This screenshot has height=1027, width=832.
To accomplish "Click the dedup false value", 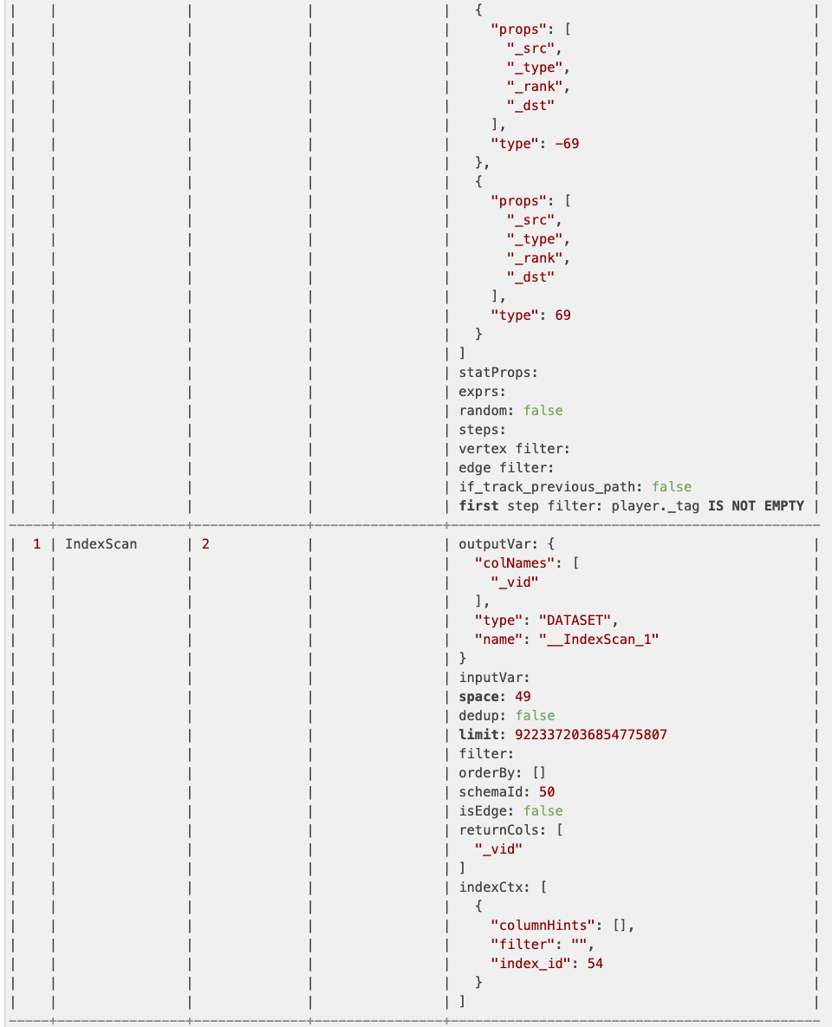I will coord(535,716).
